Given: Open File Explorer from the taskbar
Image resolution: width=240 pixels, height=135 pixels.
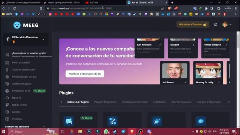Looking at the screenshot, I should pos(80,132).
